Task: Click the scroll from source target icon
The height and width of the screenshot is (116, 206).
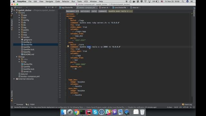Action: click(x=46, y=7)
